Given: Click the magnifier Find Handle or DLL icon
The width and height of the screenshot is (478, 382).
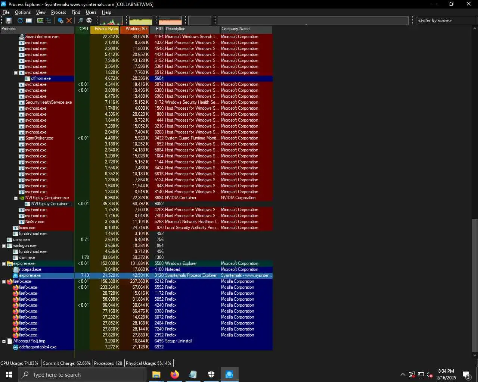Looking at the screenshot, I should pyautogui.click(x=81, y=21).
